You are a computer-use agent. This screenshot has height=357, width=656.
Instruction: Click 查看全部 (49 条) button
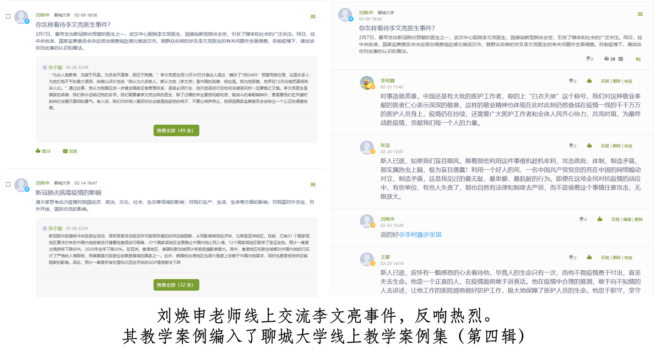(x=176, y=130)
